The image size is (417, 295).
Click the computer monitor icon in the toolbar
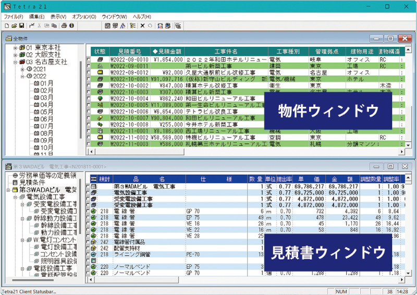click(x=167, y=26)
